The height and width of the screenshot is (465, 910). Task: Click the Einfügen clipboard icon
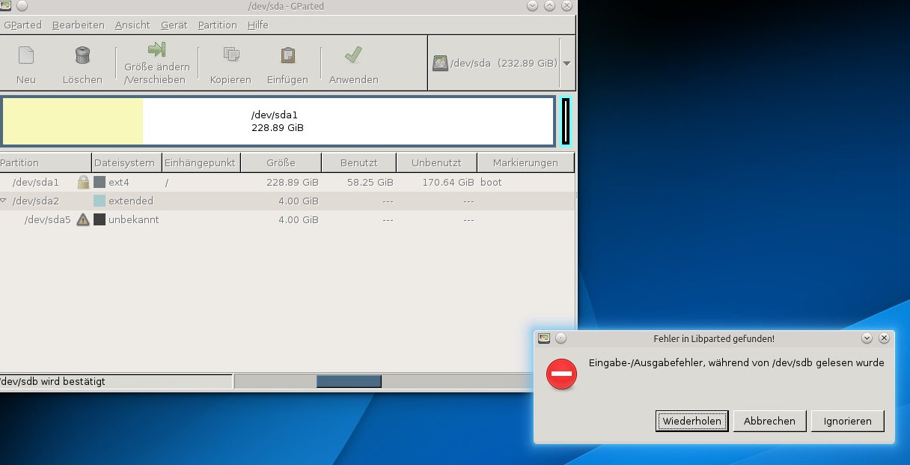[287, 55]
